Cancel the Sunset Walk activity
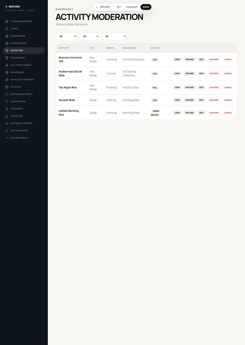 228,100
